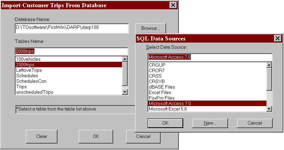
Task: Click the Tables Name text field
Action: [72, 51]
